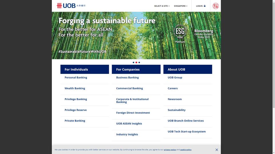Image resolution: width=275 pixels, height=154 pixels.
Task: Click privacy notice link in cookie banner
Action: (170, 150)
